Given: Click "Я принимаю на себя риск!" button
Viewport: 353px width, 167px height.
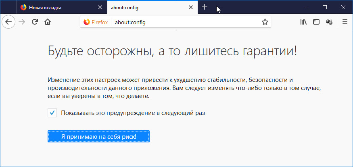Looking at the screenshot, I should tap(98, 136).
